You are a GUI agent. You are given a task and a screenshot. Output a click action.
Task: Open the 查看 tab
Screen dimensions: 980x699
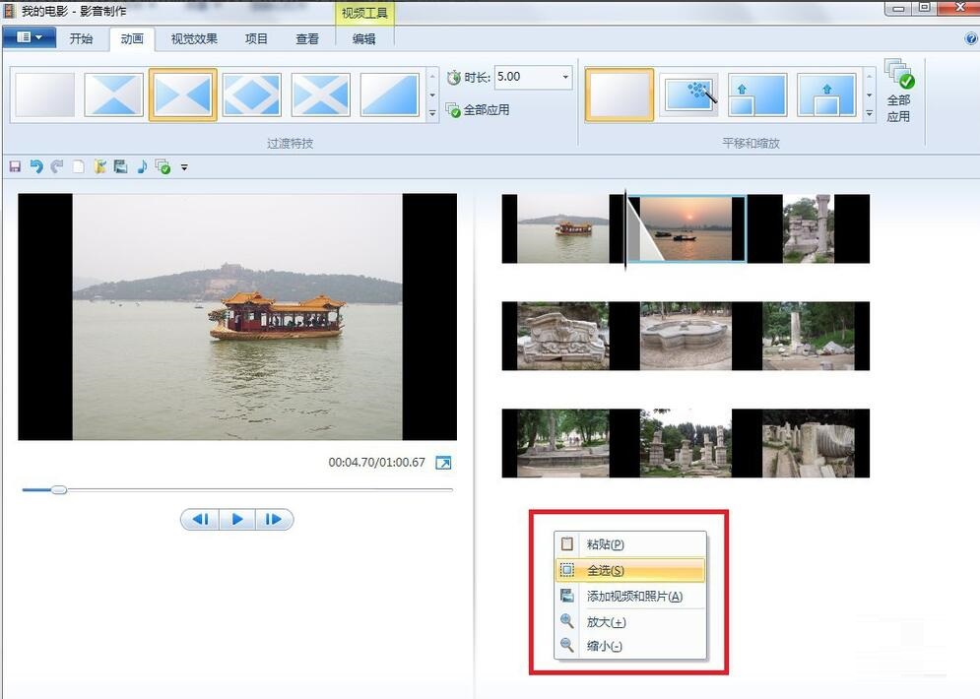tap(307, 38)
